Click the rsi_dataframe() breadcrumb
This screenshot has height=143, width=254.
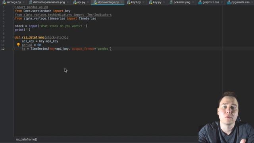pos(27,139)
